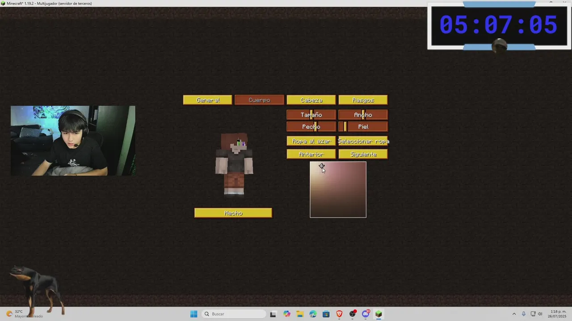Screen dimensions: 572x321
Task: Open OBS Studio from the taskbar
Action: point(353,314)
